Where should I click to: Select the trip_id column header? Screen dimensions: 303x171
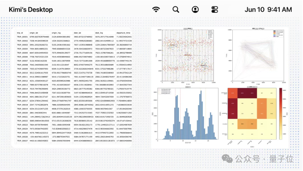coord(20,33)
